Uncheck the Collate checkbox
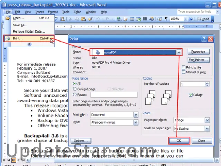This screenshot has height=166, width=221. point(190,95)
